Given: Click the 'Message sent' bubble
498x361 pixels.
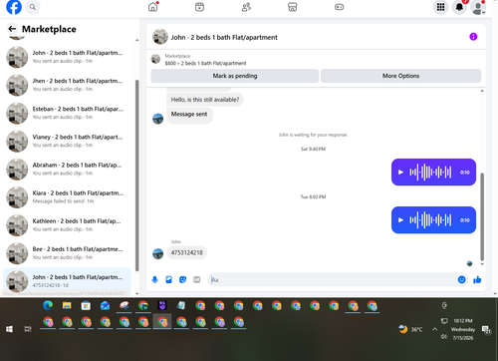Looking at the screenshot, I should [189, 115].
